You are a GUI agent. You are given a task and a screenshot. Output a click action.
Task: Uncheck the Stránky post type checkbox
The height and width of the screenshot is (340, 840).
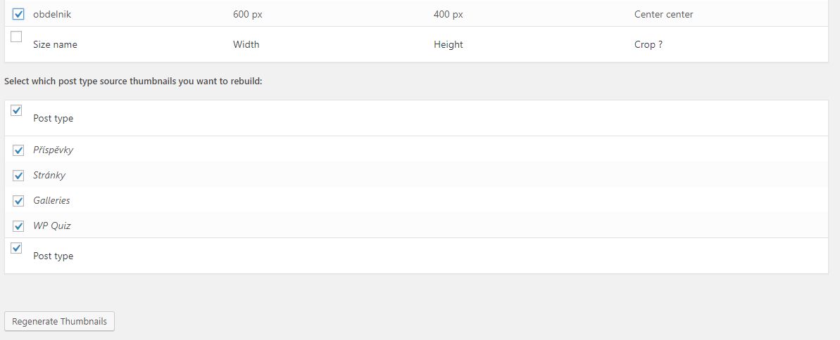coord(18,176)
